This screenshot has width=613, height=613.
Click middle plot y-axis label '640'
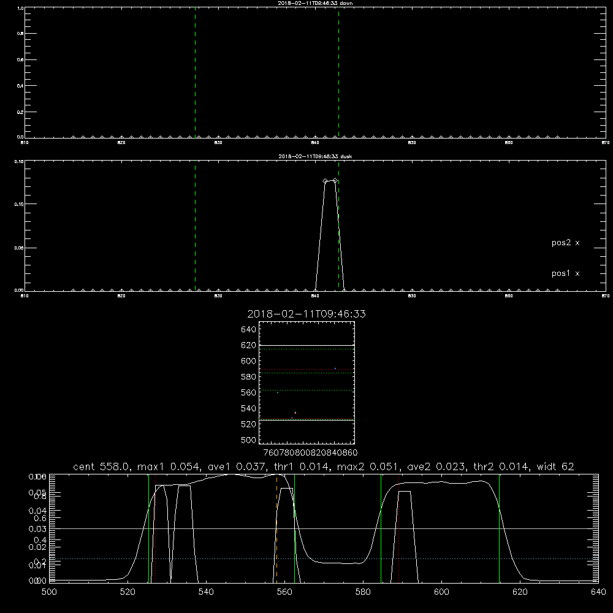coord(249,330)
